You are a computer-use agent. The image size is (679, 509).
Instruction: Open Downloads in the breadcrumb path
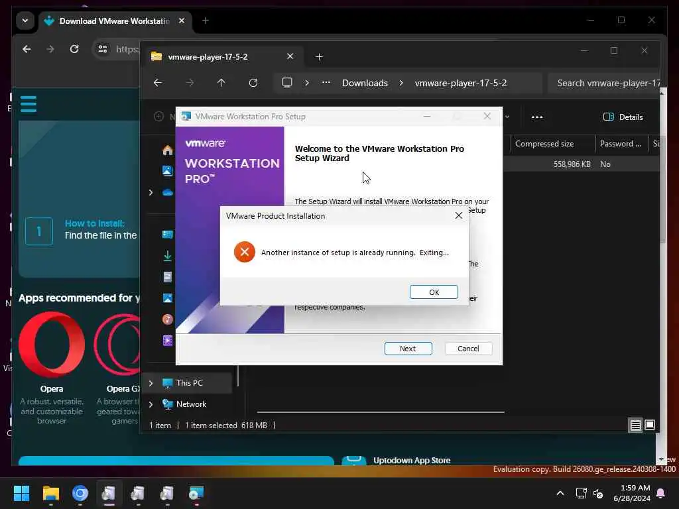pos(365,83)
